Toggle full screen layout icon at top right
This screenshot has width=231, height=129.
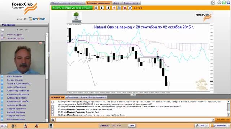click(213, 3)
